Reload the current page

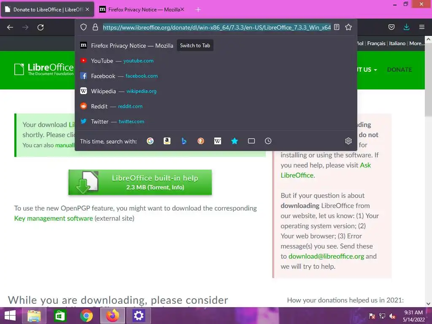point(40,27)
